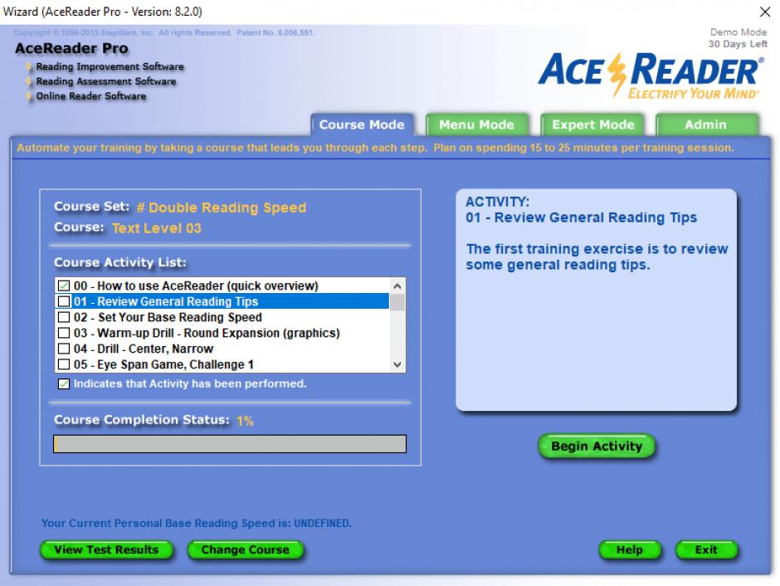Close the Wizard window
Viewport: 780px width, 586px height.
coord(765,12)
